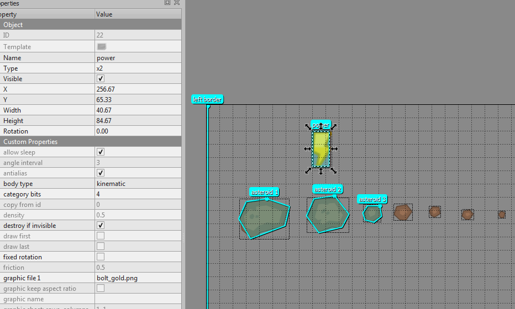Screen dimensions: 515x309
Task: Click the Template icon value
Action: 102,46
